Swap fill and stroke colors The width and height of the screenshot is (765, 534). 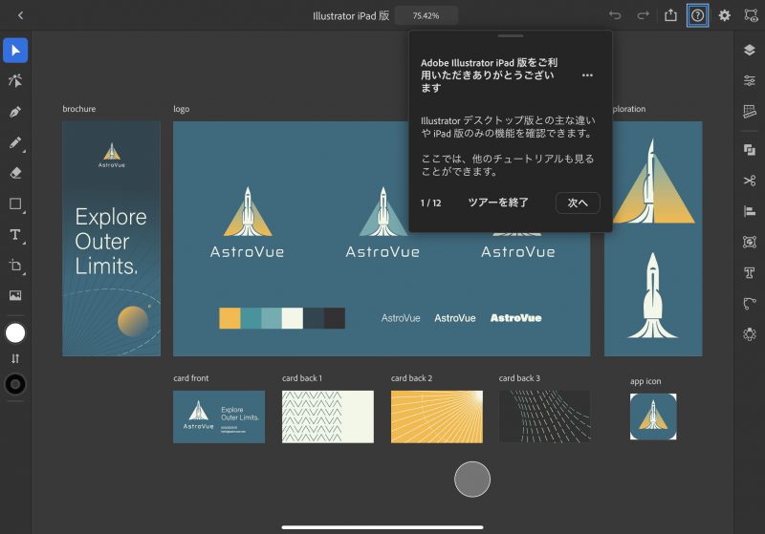(15, 358)
